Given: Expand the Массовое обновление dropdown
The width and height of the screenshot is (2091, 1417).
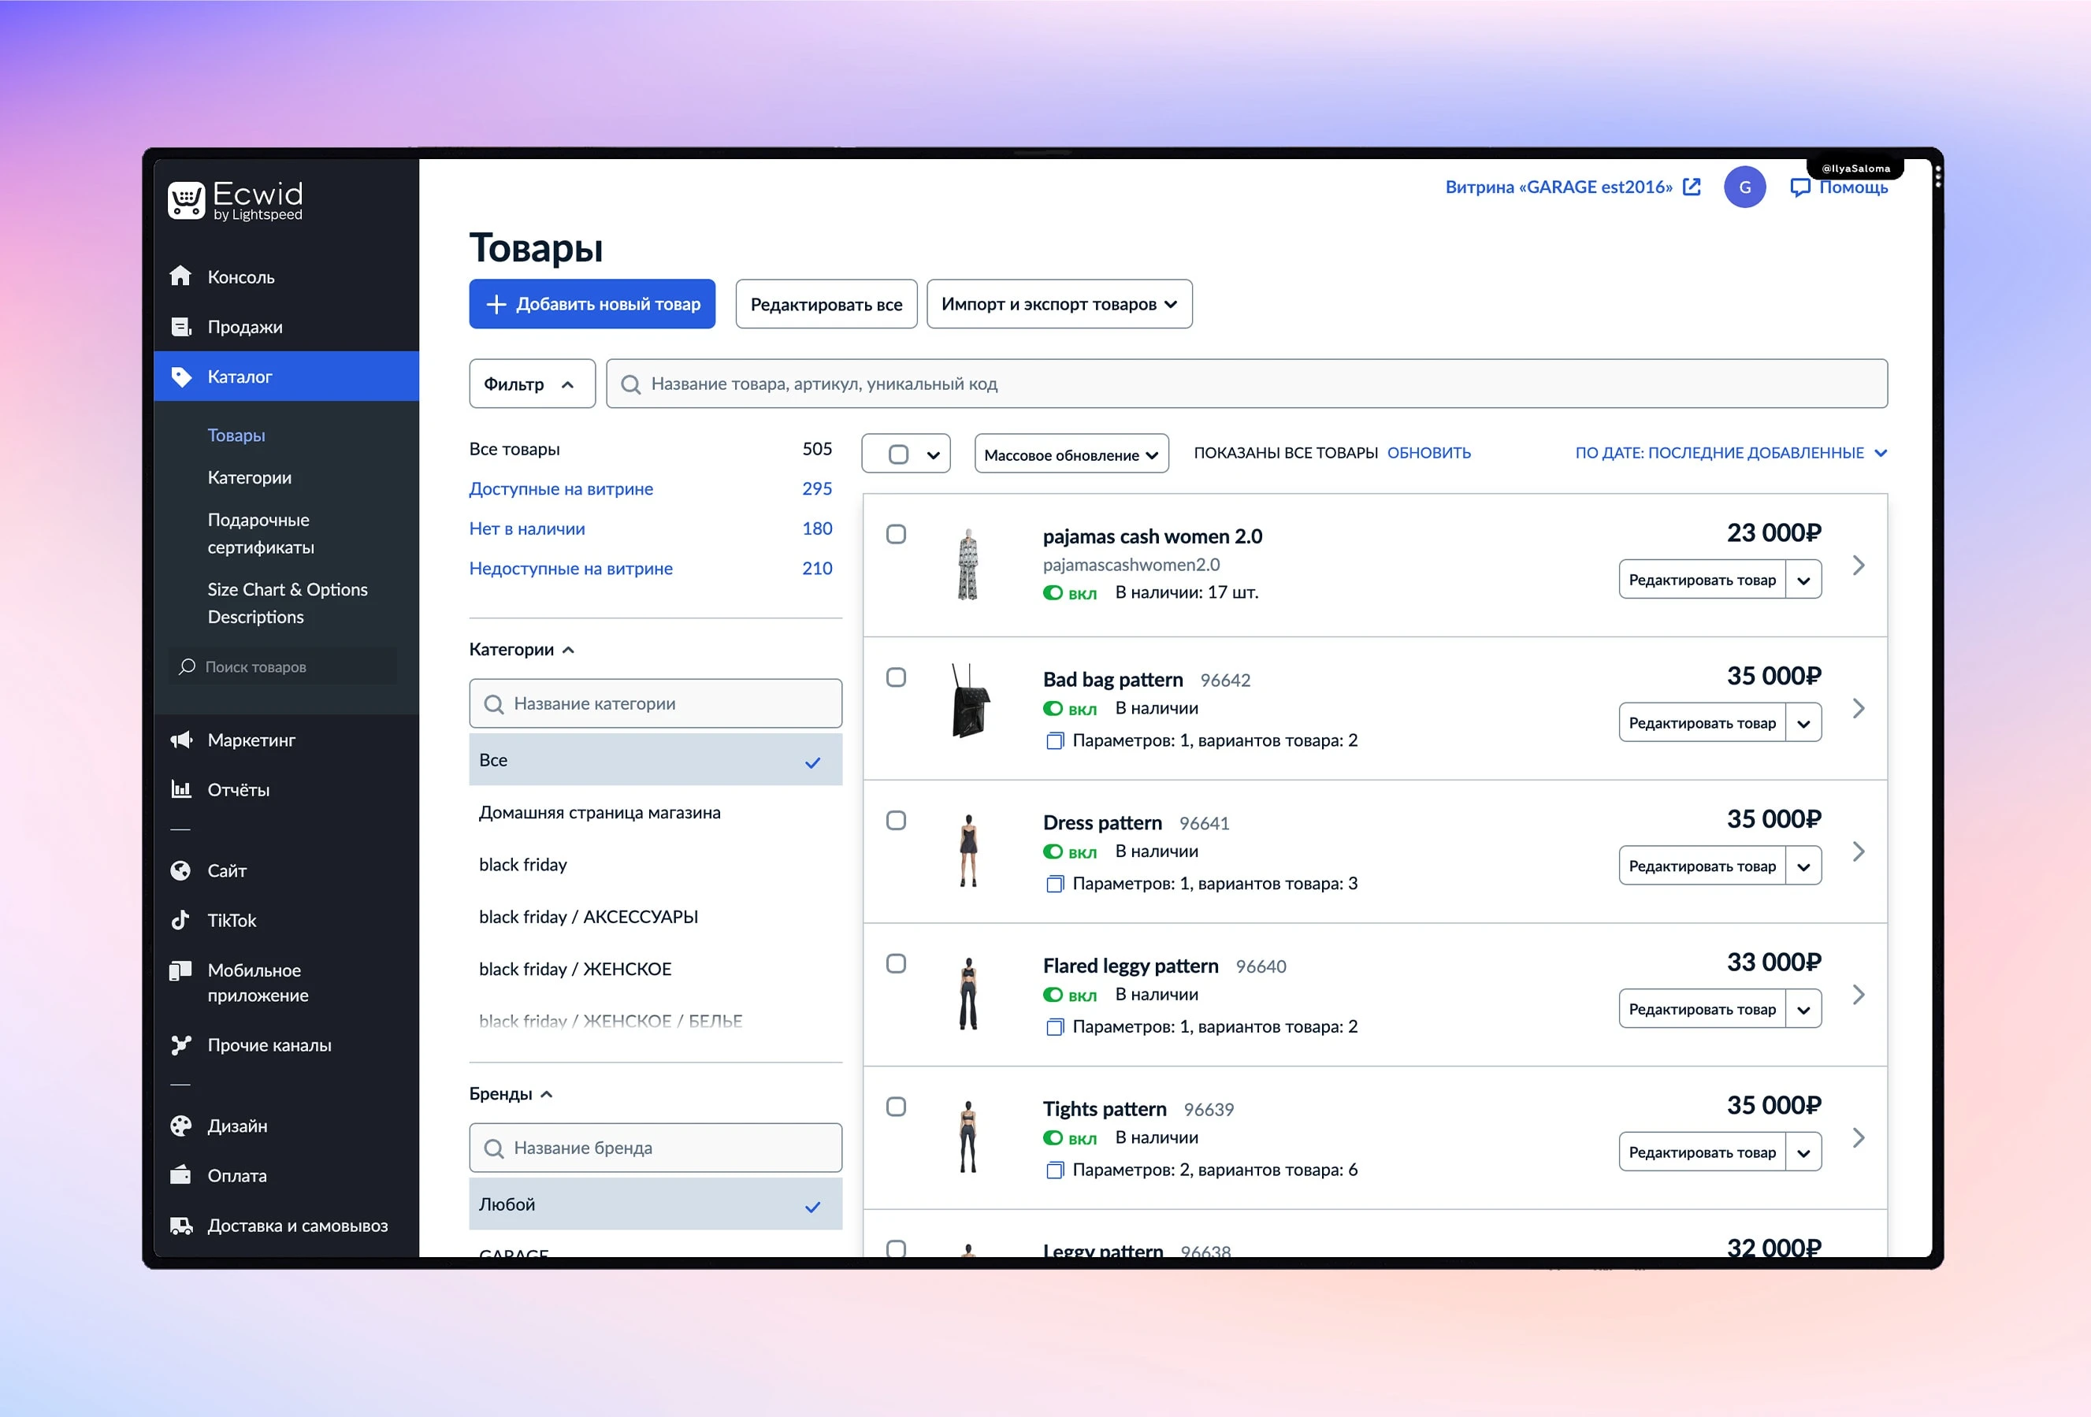Looking at the screenshot, I should tap(1069, 454).
